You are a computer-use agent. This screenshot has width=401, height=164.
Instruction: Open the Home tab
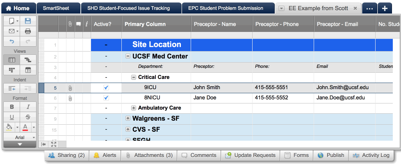click(17, 8)
